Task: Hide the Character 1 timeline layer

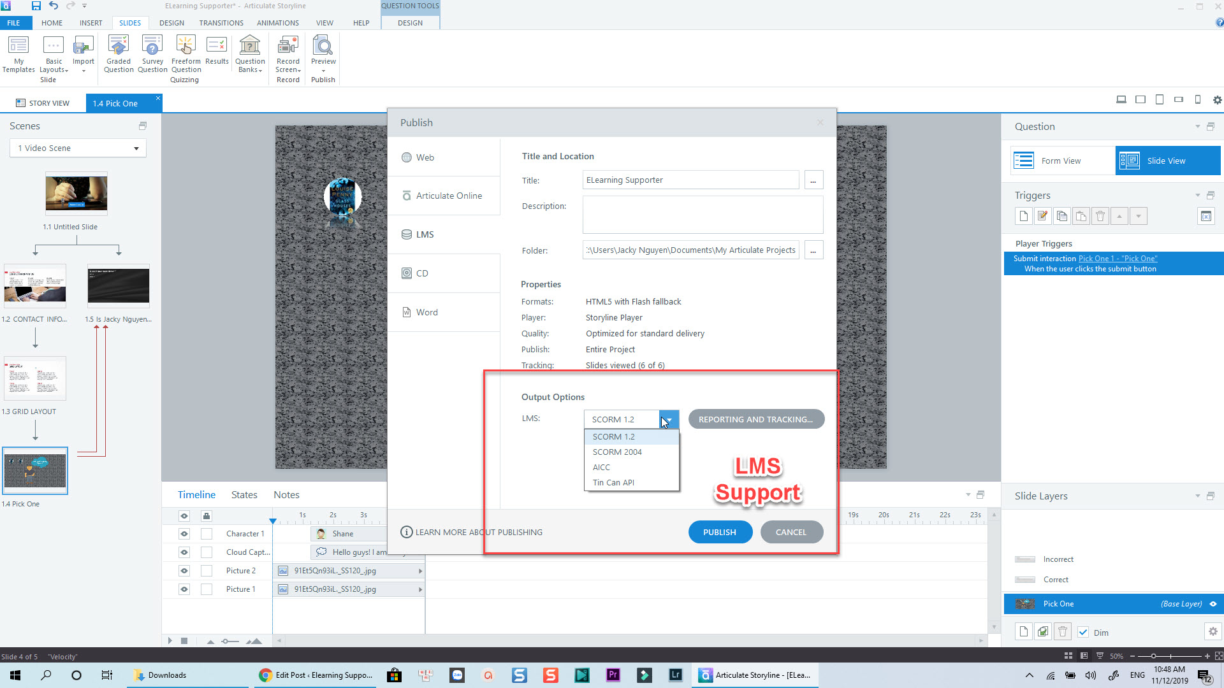Action: pyautogui.click(x=184, y=534)
